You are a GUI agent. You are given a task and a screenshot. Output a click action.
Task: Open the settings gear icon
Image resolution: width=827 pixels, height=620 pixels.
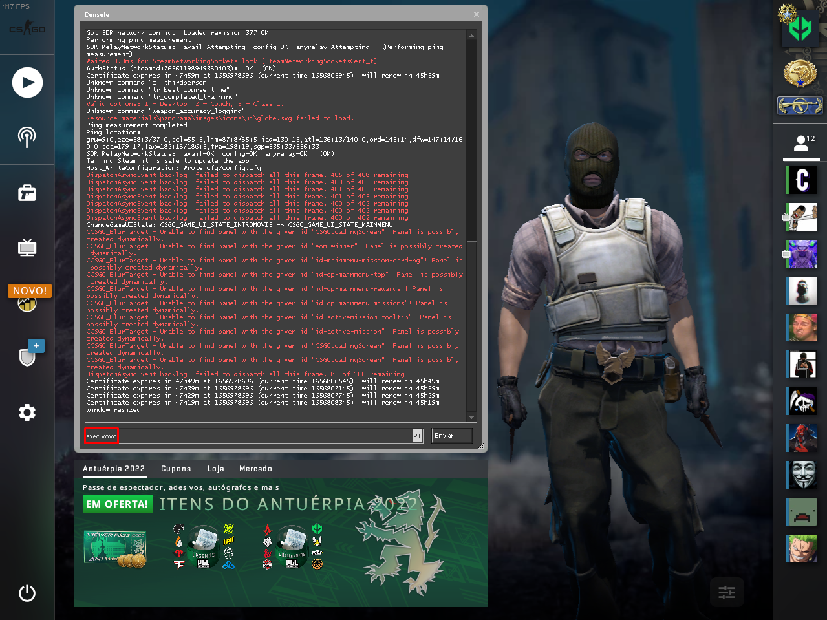click(x=27, y=412)
